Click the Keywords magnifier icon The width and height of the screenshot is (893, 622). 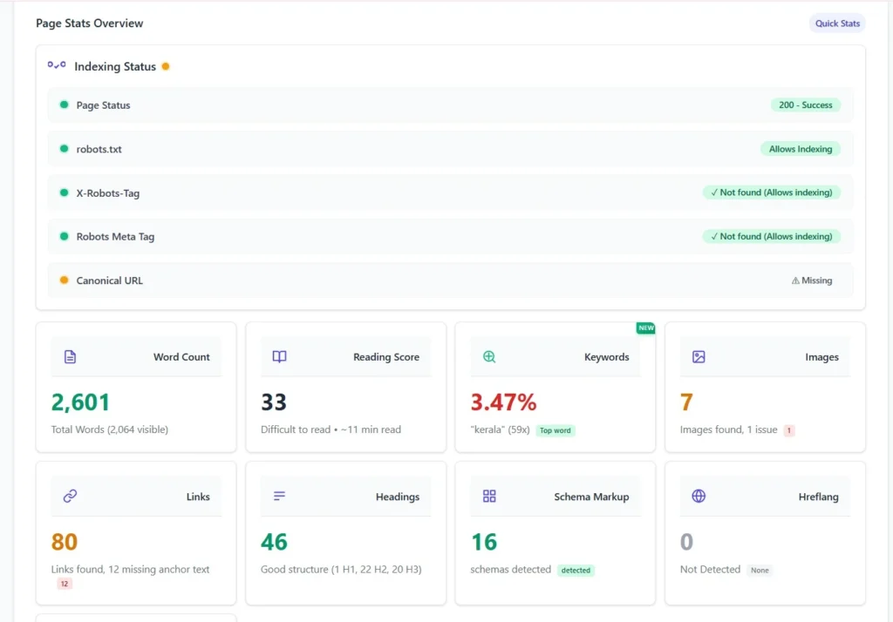click(x=489, y=357)
